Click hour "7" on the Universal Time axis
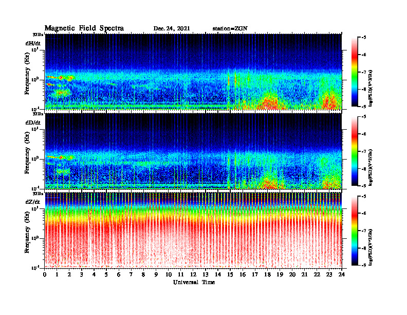 [x=132, y=274]
